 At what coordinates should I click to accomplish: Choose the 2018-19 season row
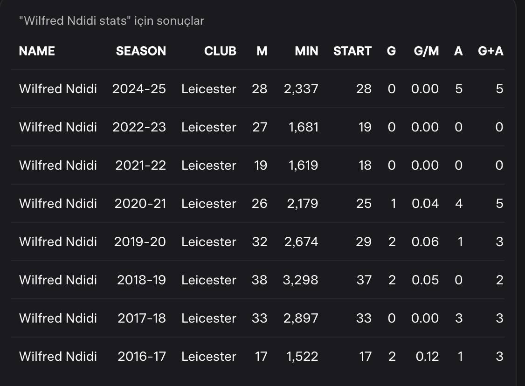(258, 280)
